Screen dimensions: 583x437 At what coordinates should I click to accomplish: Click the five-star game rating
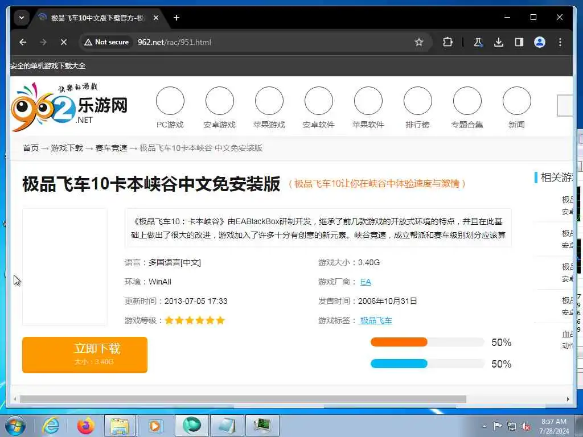[195, 320]
